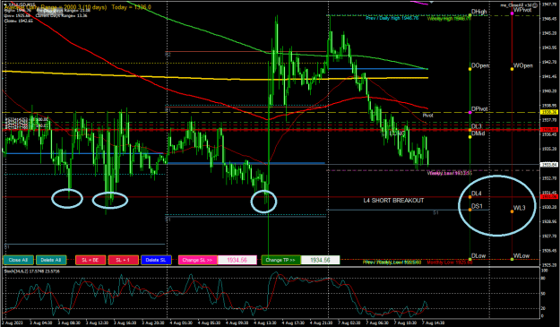Click the DS1 orange marker
560x327 pixels.
click(x=470, y=210)
